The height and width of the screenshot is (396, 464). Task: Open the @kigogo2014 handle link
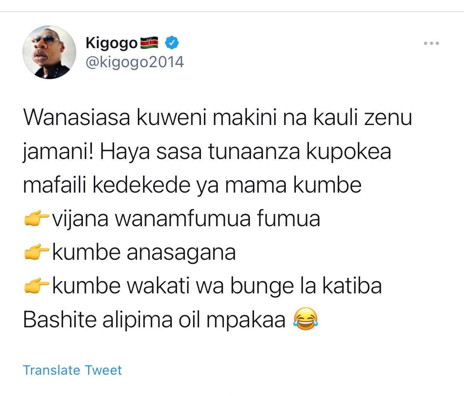pyautogui.click(x=135, y=62)
